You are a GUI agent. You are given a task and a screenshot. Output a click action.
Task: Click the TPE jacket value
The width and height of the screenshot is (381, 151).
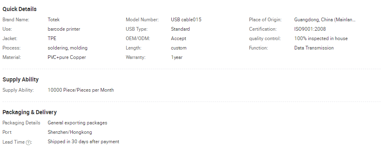click(x=52, y=38)
